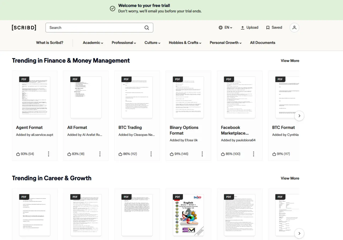Open the Agent Format document title

pos(29,127)
